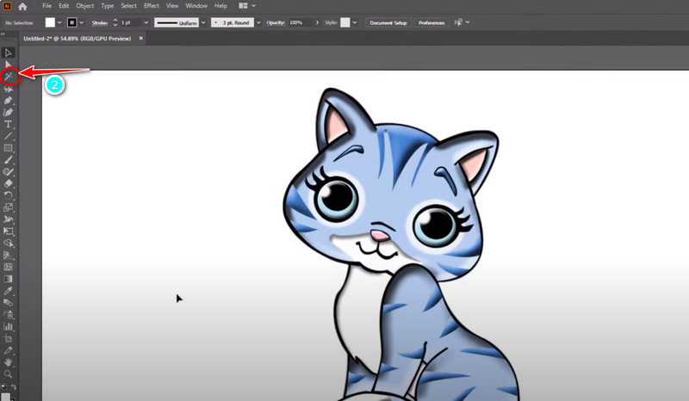Click the fill color swatch in control bar
This screenshot has height=401, width=689.
pos(50,22)
